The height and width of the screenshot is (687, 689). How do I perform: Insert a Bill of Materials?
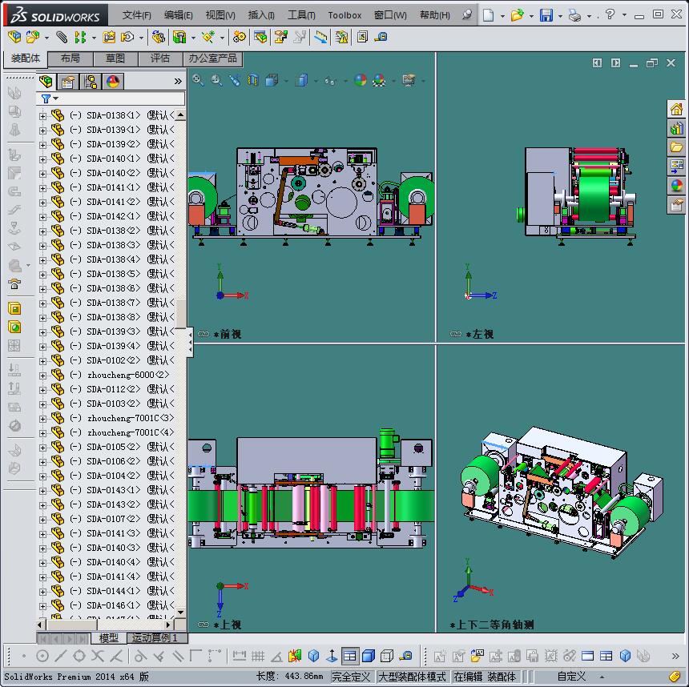click(260, 38)
